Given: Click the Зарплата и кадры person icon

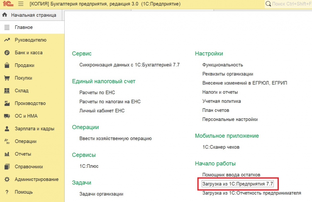Looking at the screenshot, I should pos(7,129).
